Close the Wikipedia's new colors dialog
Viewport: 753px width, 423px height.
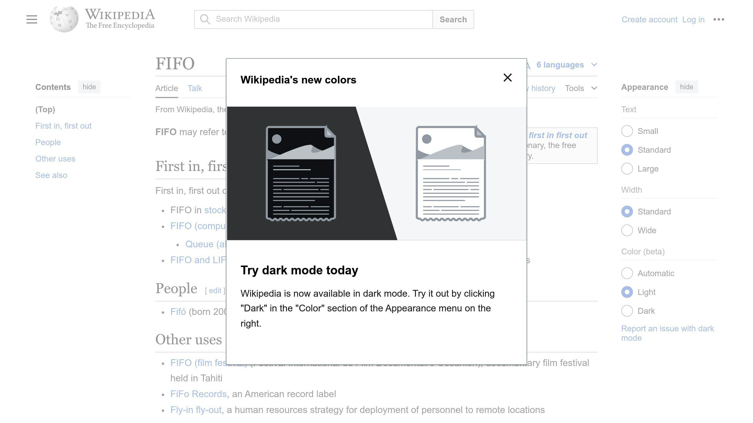click(x=507, y=78)
